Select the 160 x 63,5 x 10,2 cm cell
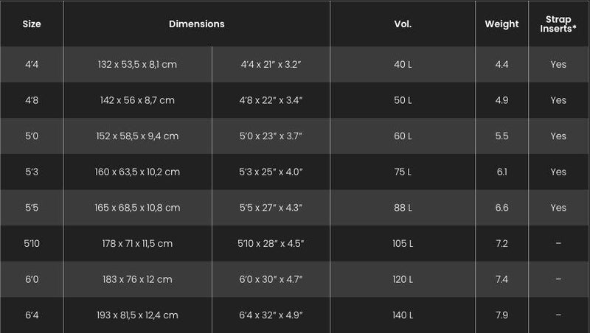Viewport: 590px width, 333px height. pos(137,172)
